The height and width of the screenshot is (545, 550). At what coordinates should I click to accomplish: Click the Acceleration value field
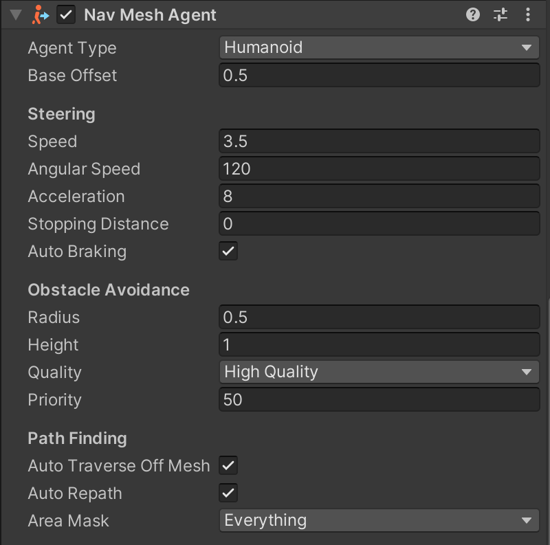(x=379, y=196)
